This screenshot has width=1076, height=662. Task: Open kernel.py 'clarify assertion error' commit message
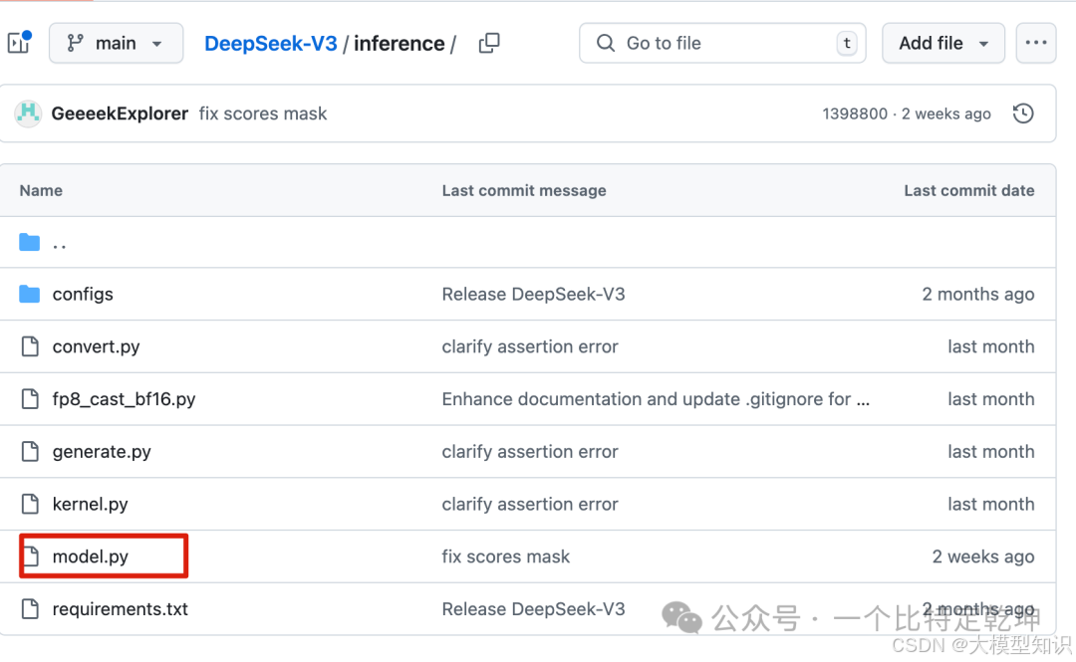click(x=530, y=505)
